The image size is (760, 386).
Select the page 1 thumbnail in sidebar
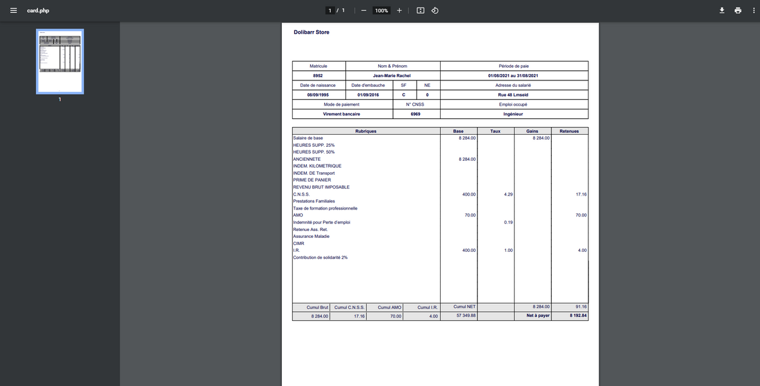60,61
